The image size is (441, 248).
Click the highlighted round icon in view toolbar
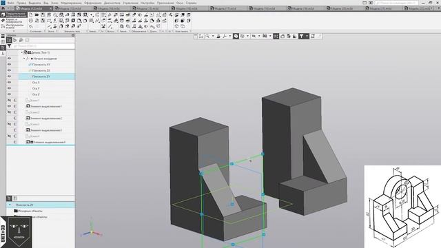coord(236,37)
